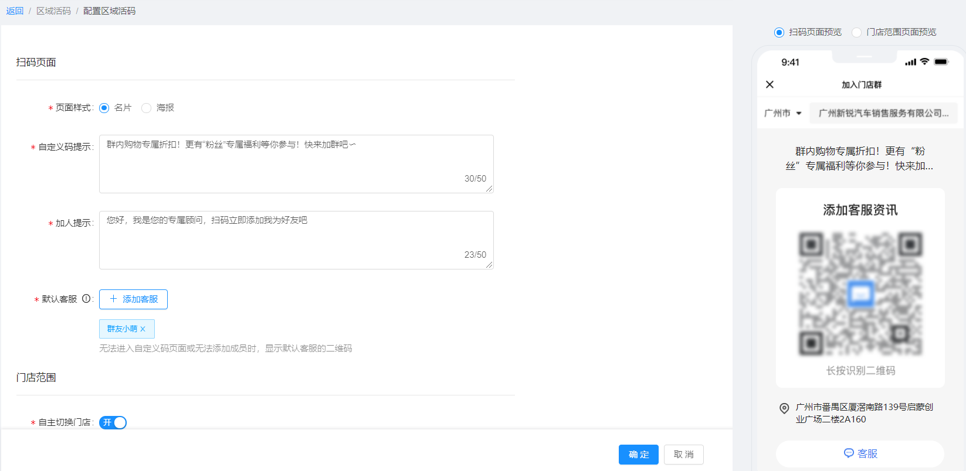Screen dimensions: 966x471
Task: Click the 广州市番禺区厦滘南路139号 address text
Action: (865, 413)
